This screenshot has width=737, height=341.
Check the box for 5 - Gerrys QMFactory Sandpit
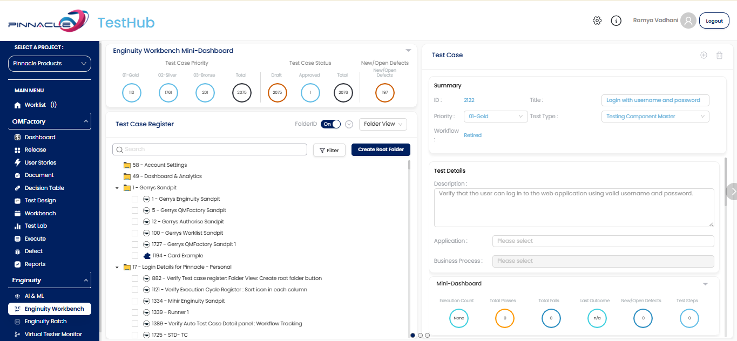click(135, 210)
